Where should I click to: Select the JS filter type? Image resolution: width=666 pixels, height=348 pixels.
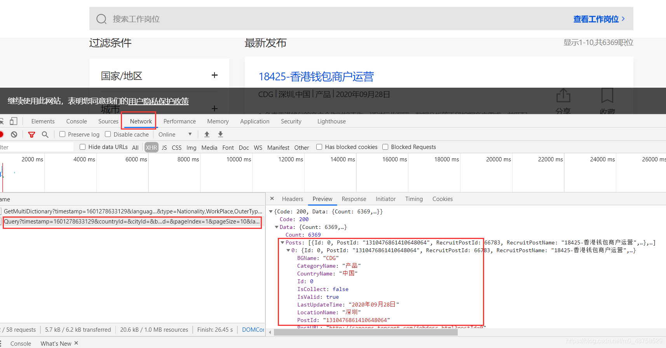pyautogui.click(x=164, y=147)
